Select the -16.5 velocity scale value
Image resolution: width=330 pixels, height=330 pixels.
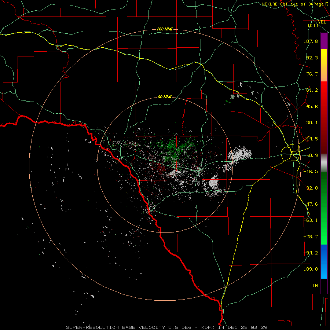tap(311, 172)
